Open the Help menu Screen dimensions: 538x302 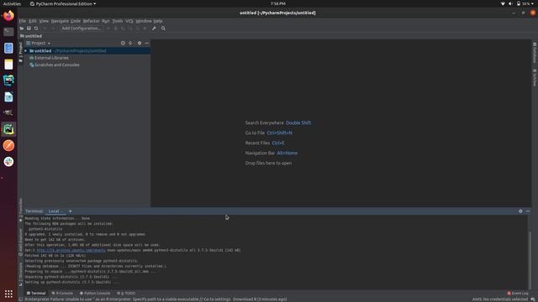click(x=157, y=21)
